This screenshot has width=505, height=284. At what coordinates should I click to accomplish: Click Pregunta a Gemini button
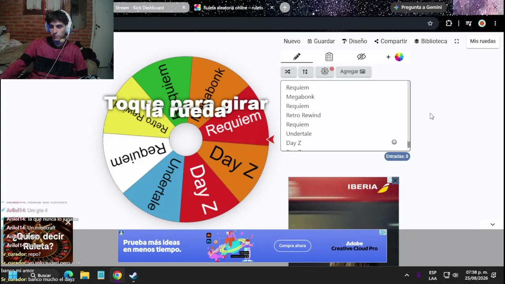point(418,7)
